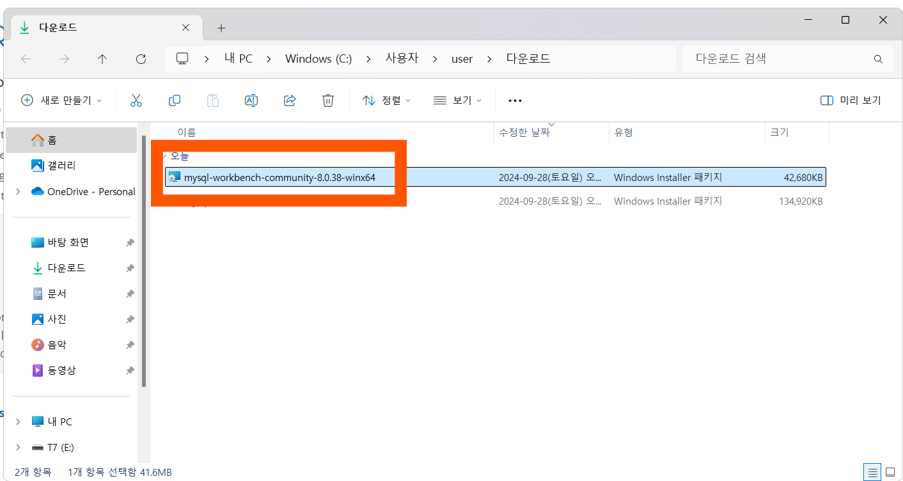
Task: Open the 새로 만들기 dropdown
Action: pos(61,100)
